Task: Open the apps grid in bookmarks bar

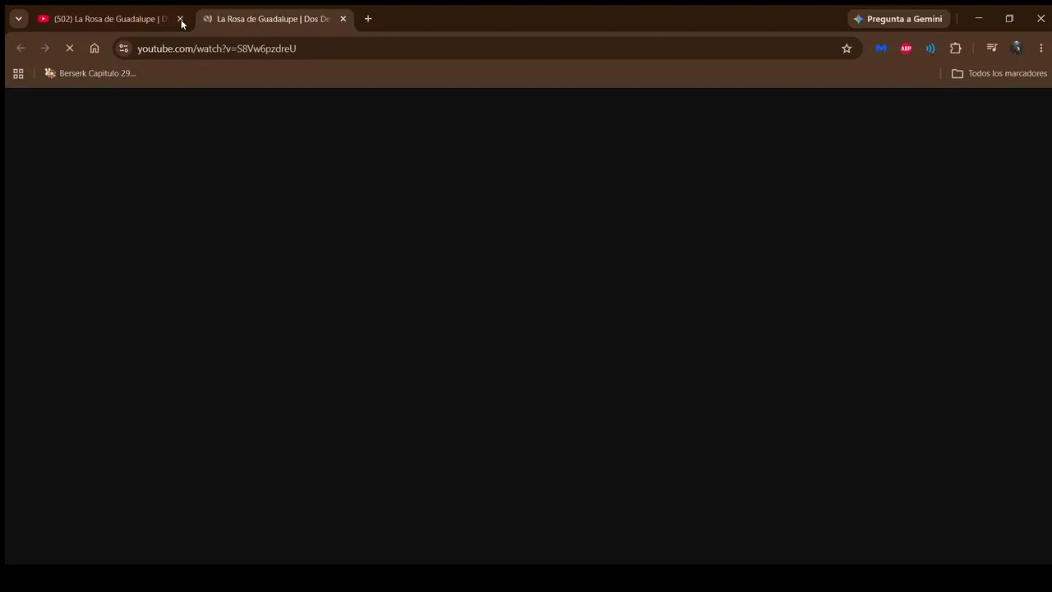Action: pyautogui.click(x=18, y=73)
